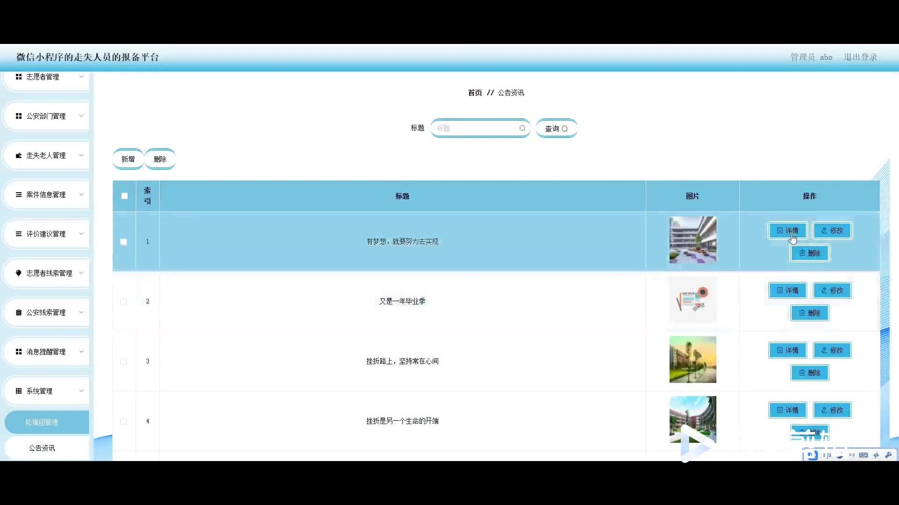
Task: Expand the 消息提醒管理 menu chevron
Action: tap(81, 352)
